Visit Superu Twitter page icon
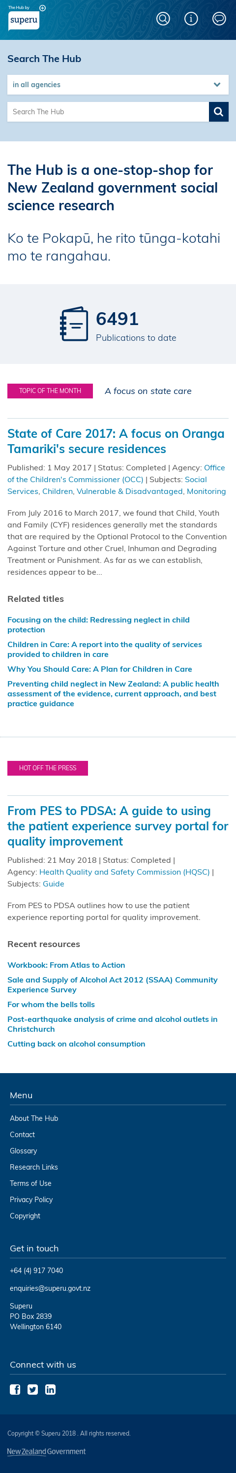This screenshot has width=236, height=1473. pyautogui.click(x=32, y=1389)
